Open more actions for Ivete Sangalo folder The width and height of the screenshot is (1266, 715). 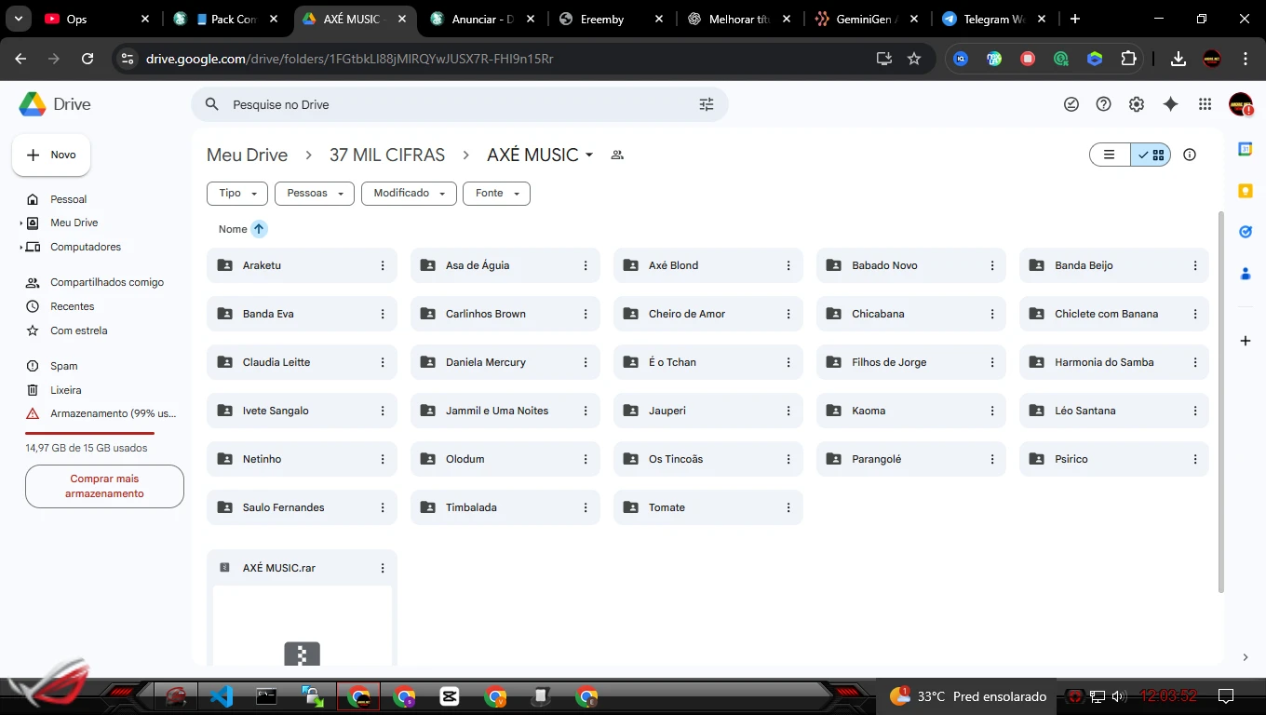pyautogui.click(x=383, y=411)
